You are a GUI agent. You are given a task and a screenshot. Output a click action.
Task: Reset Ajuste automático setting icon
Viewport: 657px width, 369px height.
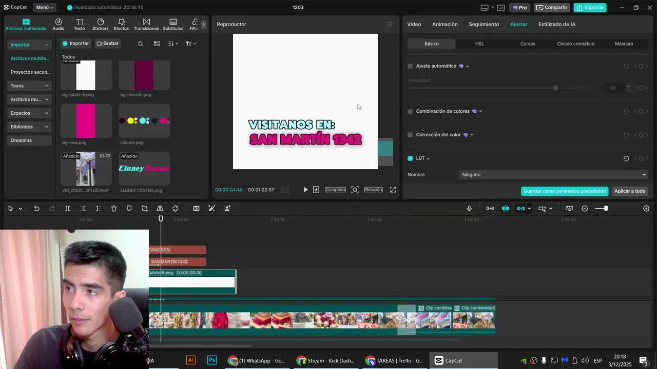(x=626, y=66)
